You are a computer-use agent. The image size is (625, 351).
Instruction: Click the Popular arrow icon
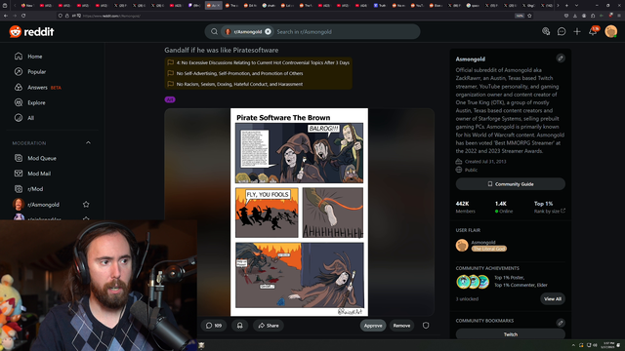(19, 71)
